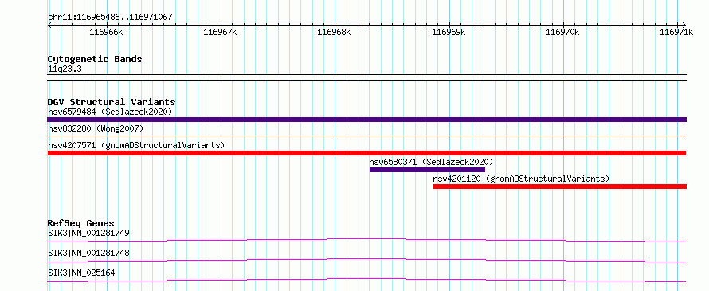Click the nsv6579484 (Sedlazeck2020) variant label

[x=110, y=112]
